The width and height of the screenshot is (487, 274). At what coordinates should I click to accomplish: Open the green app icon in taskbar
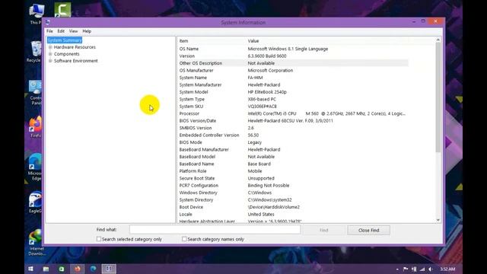62,269
